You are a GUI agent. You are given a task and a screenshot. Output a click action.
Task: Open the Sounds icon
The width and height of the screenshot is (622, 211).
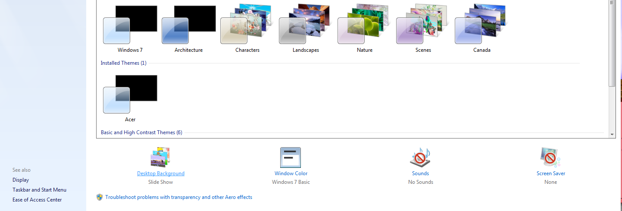(x=420, y=157)
